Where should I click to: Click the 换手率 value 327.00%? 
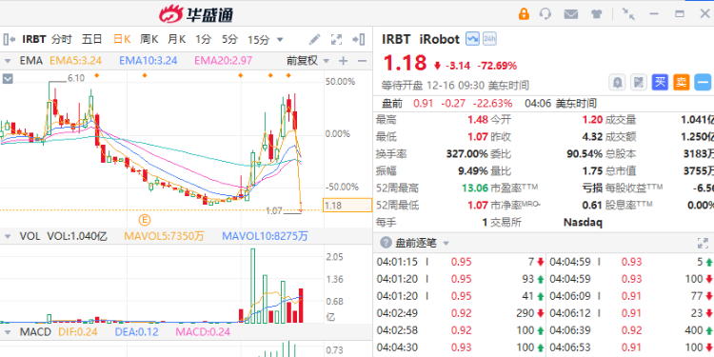[467, 154]
